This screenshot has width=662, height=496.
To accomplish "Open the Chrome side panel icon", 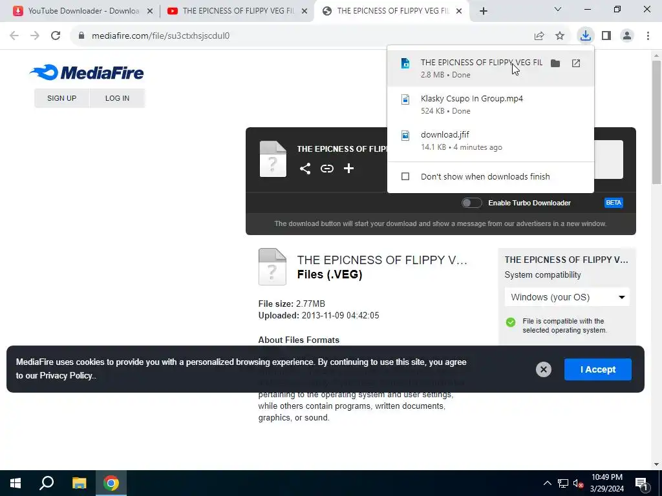I will click(606, 36).
